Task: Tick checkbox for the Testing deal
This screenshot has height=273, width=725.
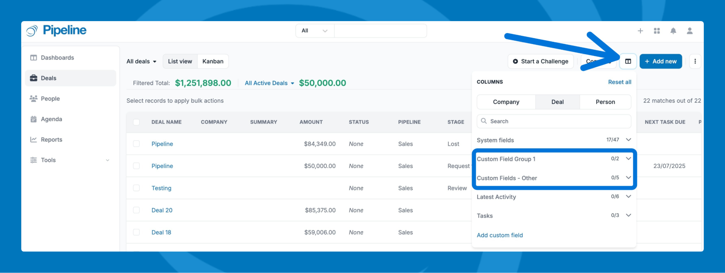Action: click(x=136, y=188)
